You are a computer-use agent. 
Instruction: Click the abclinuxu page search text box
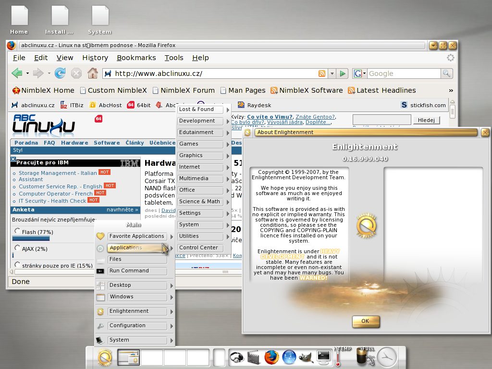381,120
